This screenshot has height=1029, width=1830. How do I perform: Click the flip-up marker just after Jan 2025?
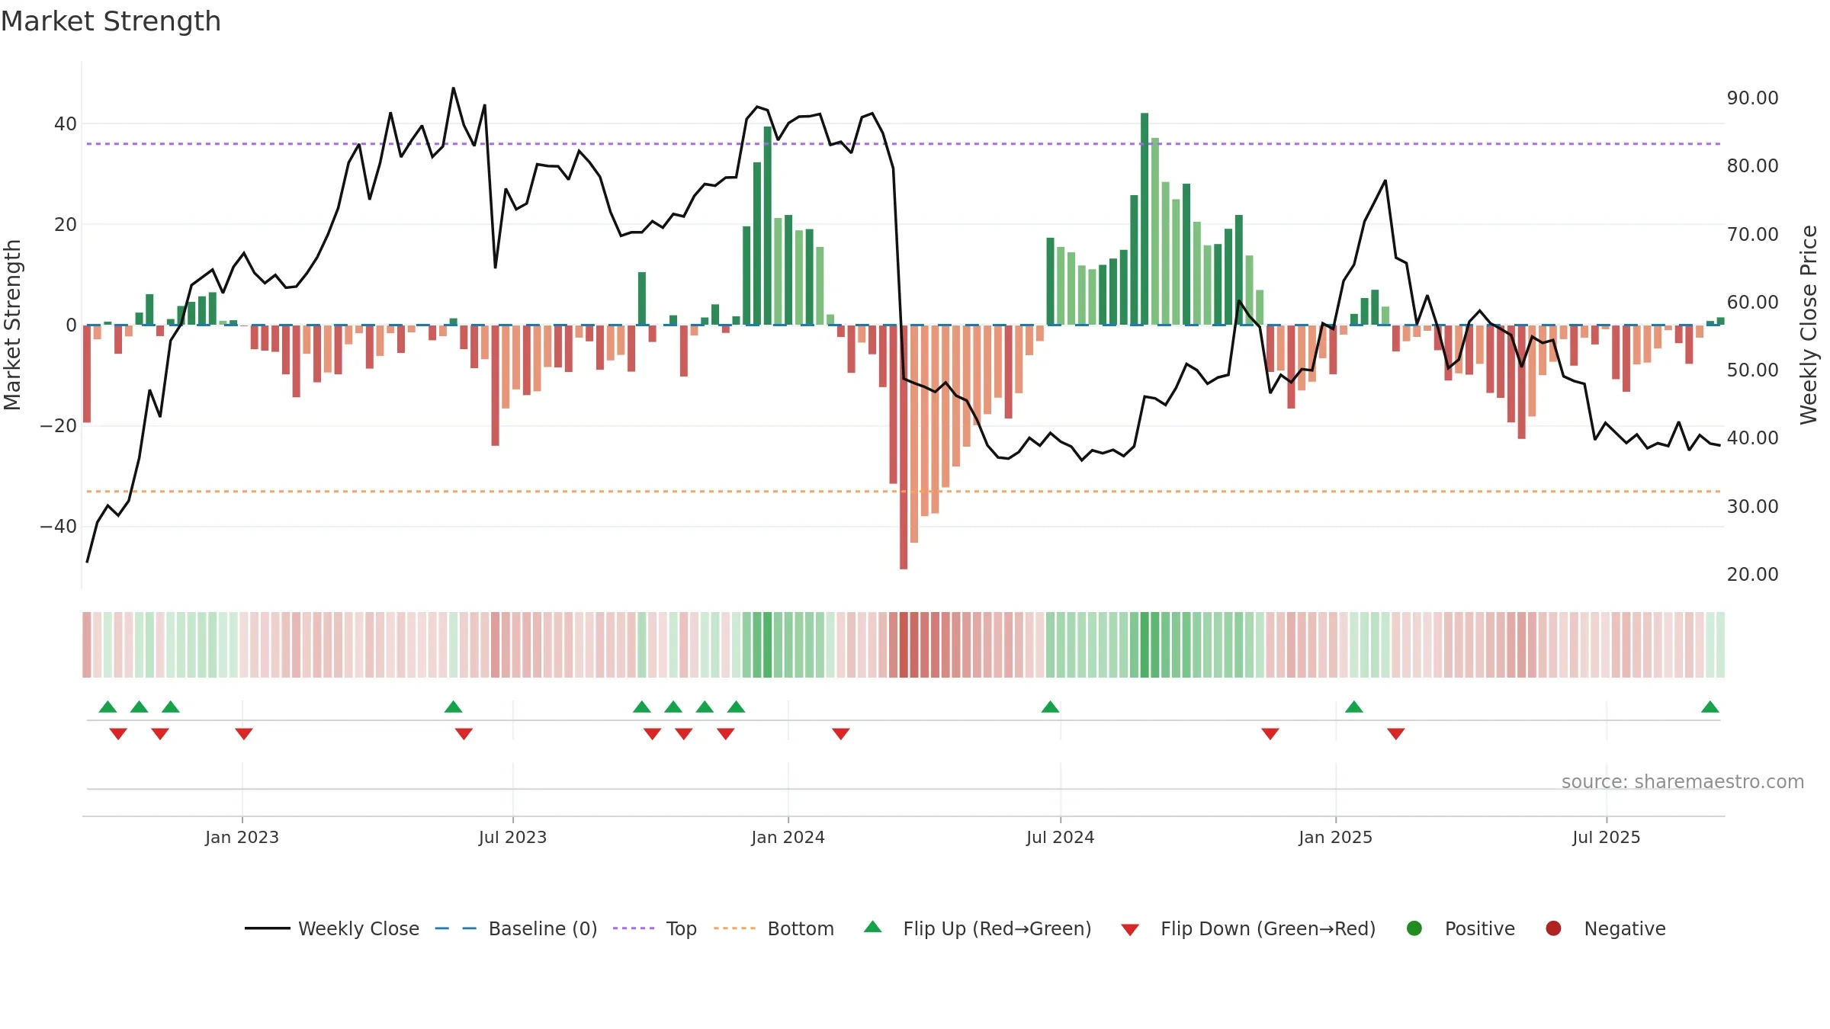tap(1354, 707)
